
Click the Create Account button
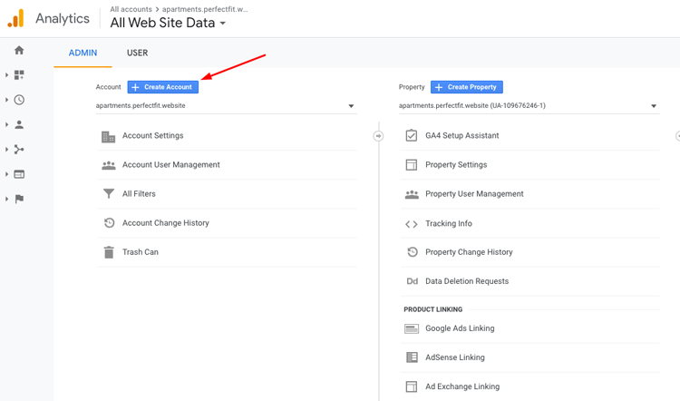pyautogui.click(x=162, y=87)
